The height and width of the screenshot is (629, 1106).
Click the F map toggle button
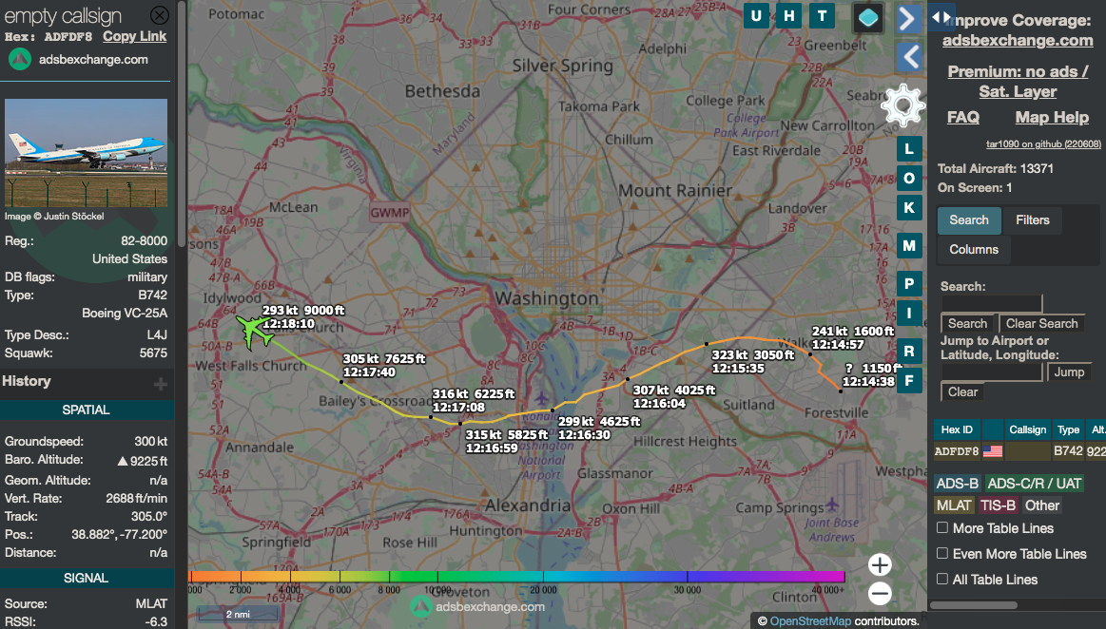coord(909,381)
